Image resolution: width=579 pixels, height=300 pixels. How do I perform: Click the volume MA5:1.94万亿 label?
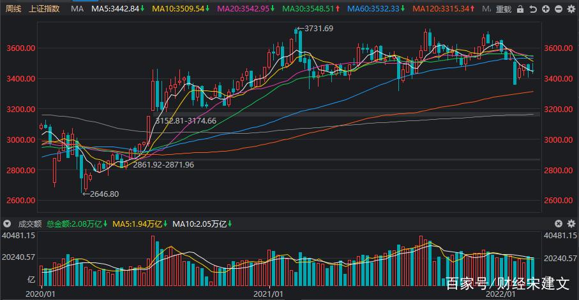tap(137, 224)
